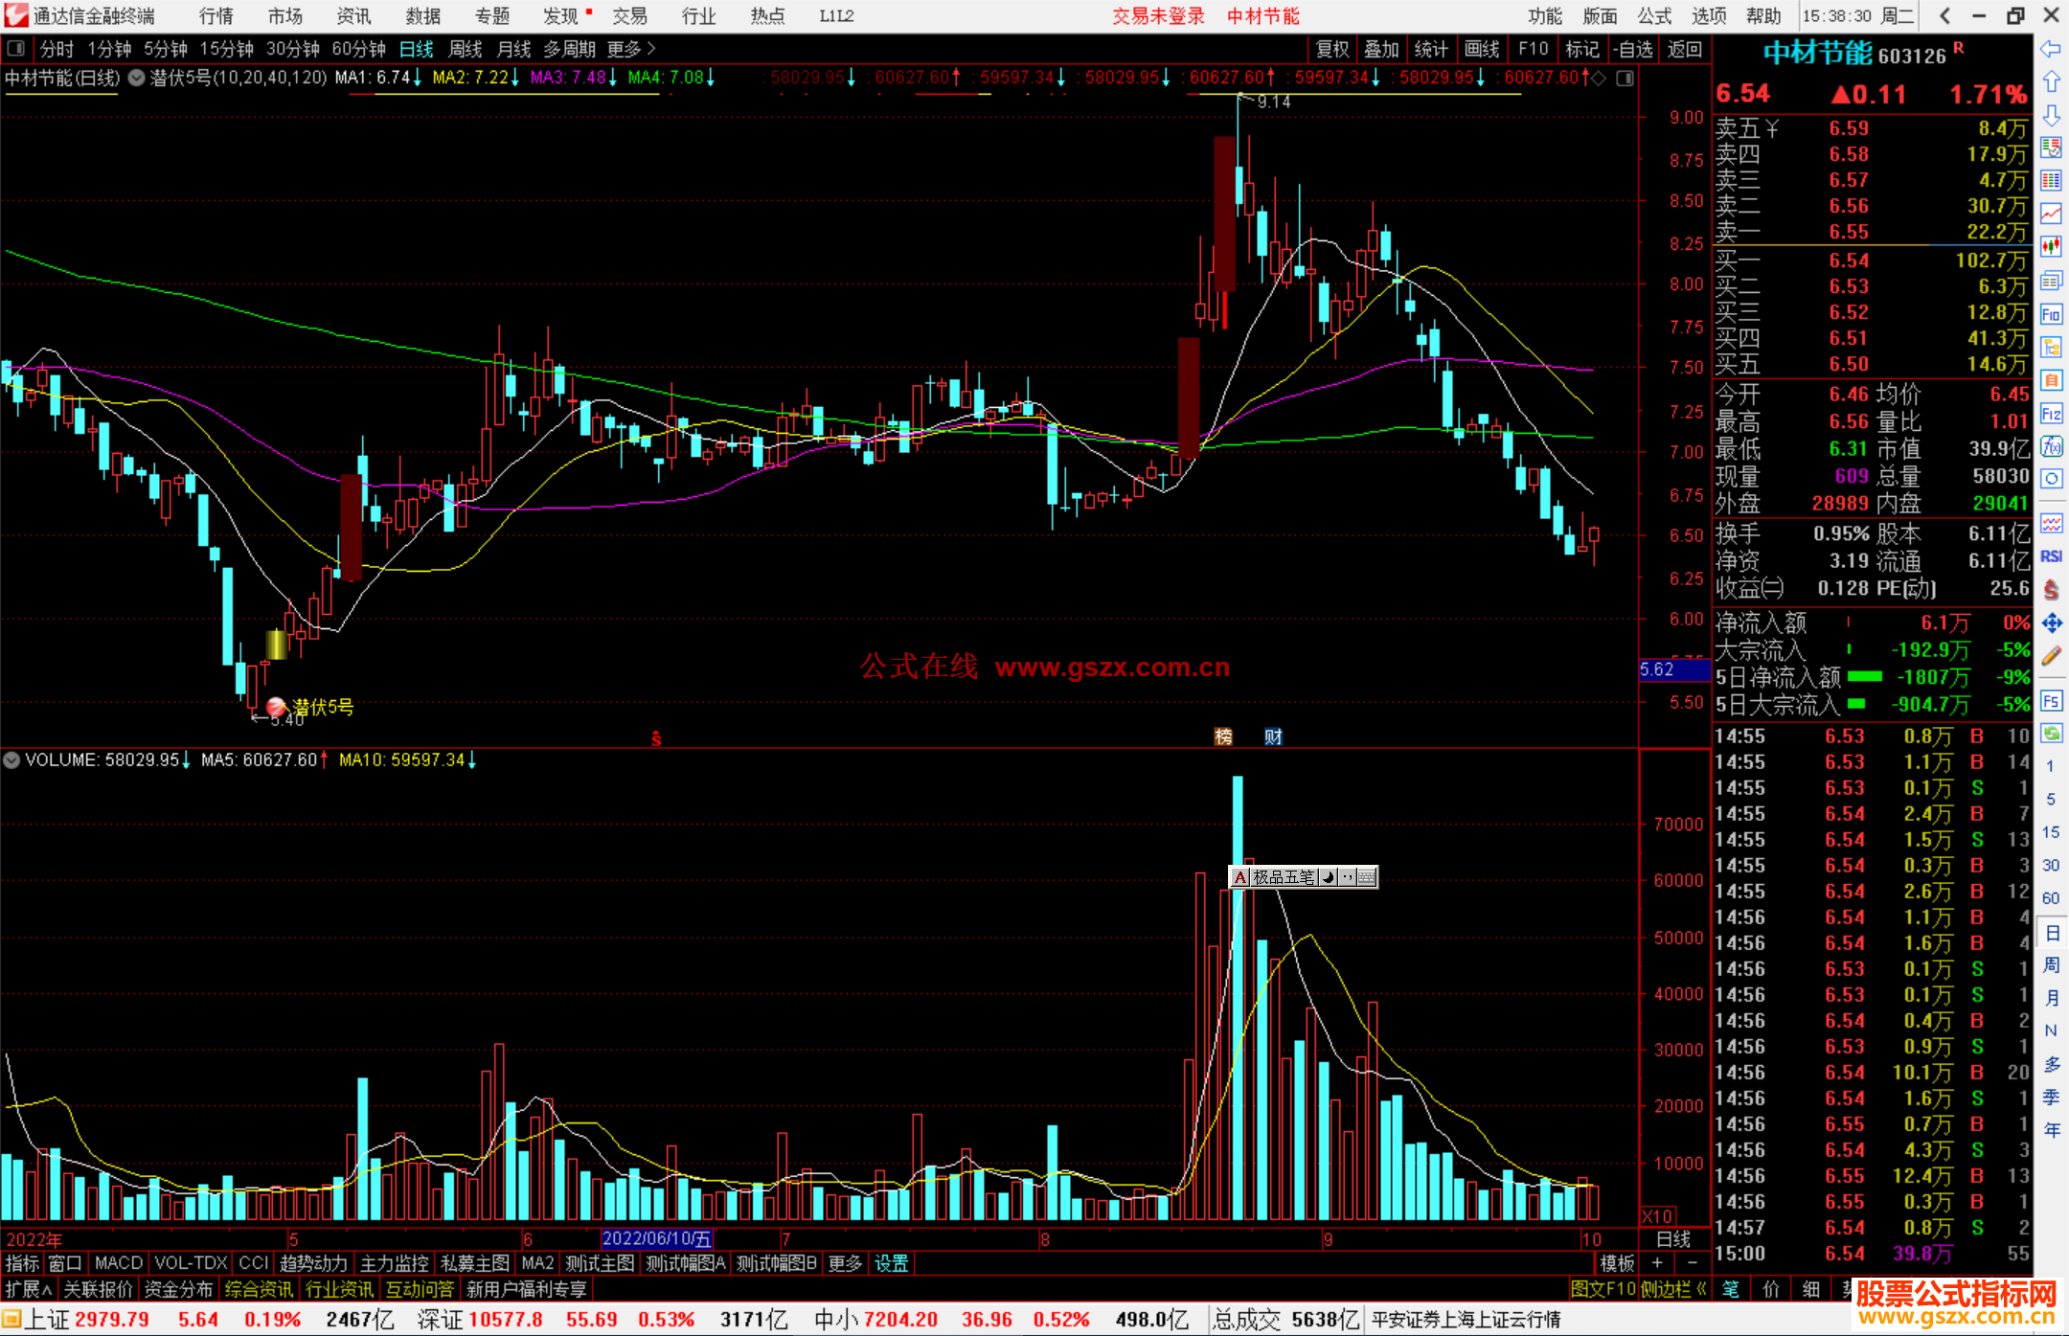Click the minus zoom-out chart button
Image resolution: width=2069 pixels, height=1336 pixels.
1692,1264
